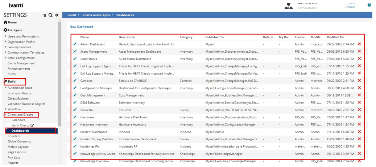Click Build in the breadcrumb bar
Screen dimensions: 376x167
(x=72, y=15)
